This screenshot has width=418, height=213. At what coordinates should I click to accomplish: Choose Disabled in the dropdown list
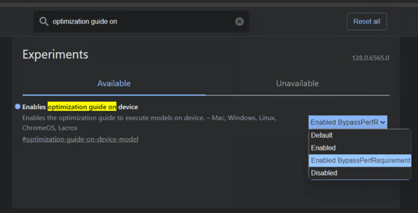coord(360,173)
